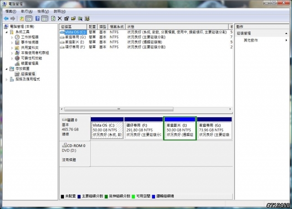The image size is (292, 209).
Task: Expand the 事件檢視器 tree node
Action: (x=12, y=42)
